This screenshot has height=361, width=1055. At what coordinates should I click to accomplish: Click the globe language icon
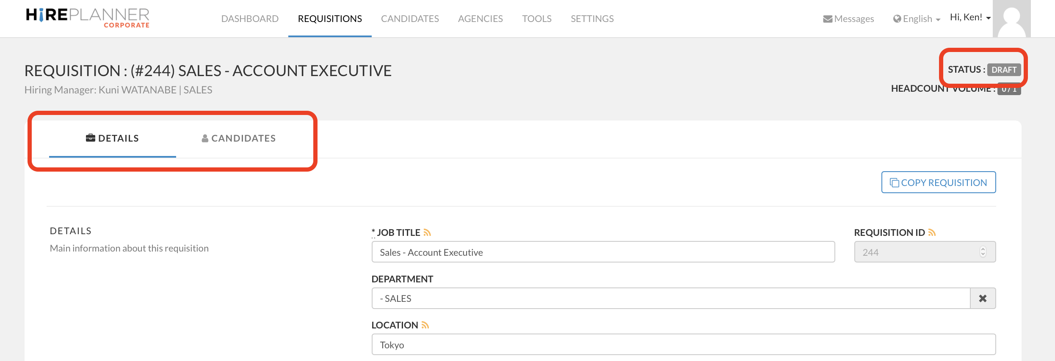click(x=897, y=19)
